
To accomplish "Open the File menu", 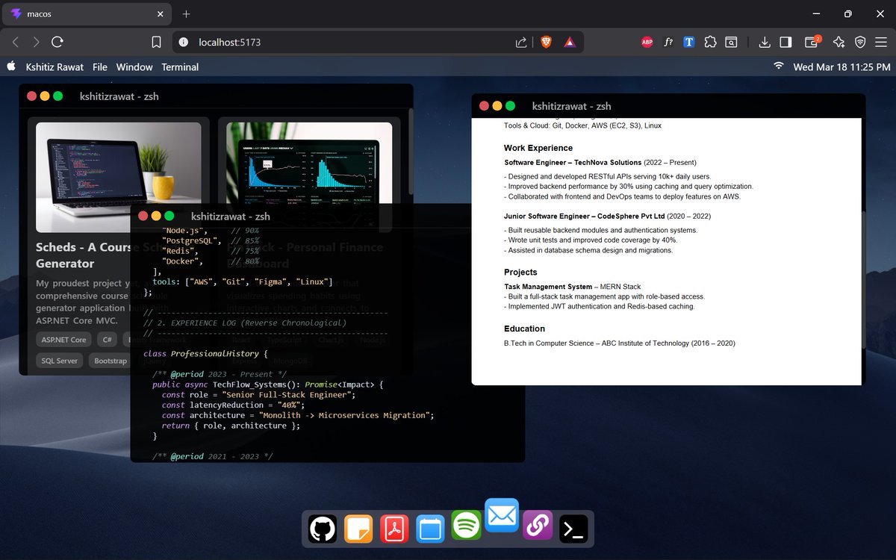I will click(100, 66).
